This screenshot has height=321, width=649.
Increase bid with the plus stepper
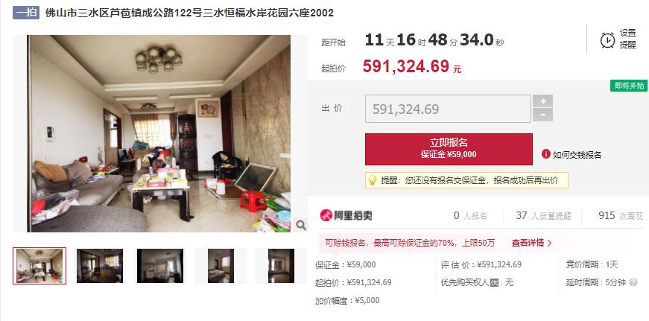point(542,101)
